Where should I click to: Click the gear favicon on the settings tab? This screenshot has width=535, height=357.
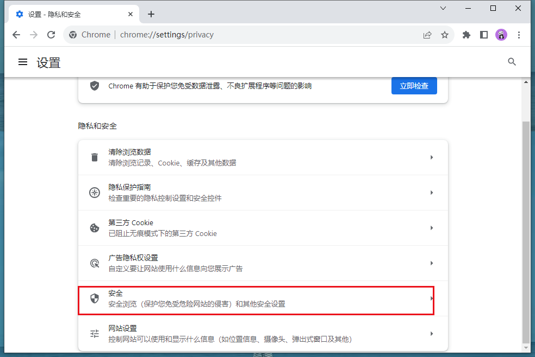(x=20, y=14)
